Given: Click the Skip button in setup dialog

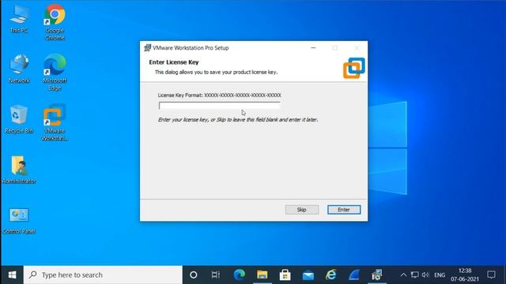Looking at the screenshot, I should 302,210.
